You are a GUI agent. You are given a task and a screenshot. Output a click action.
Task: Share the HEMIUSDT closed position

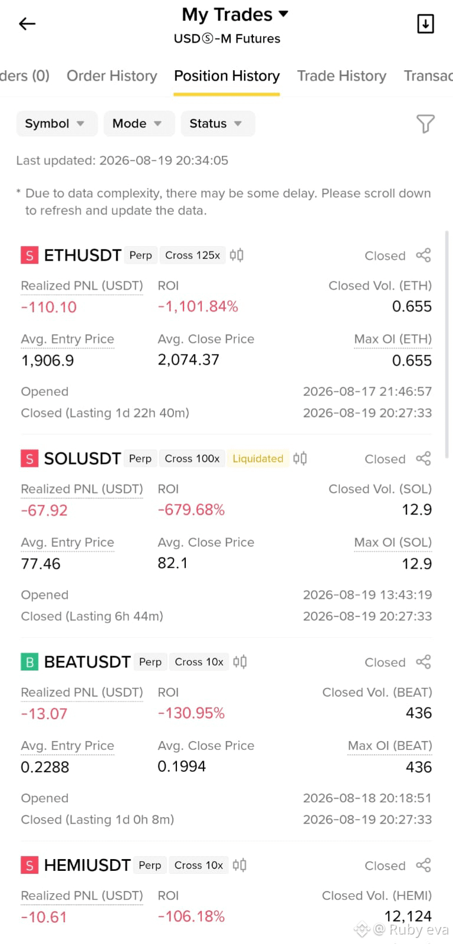424,865
